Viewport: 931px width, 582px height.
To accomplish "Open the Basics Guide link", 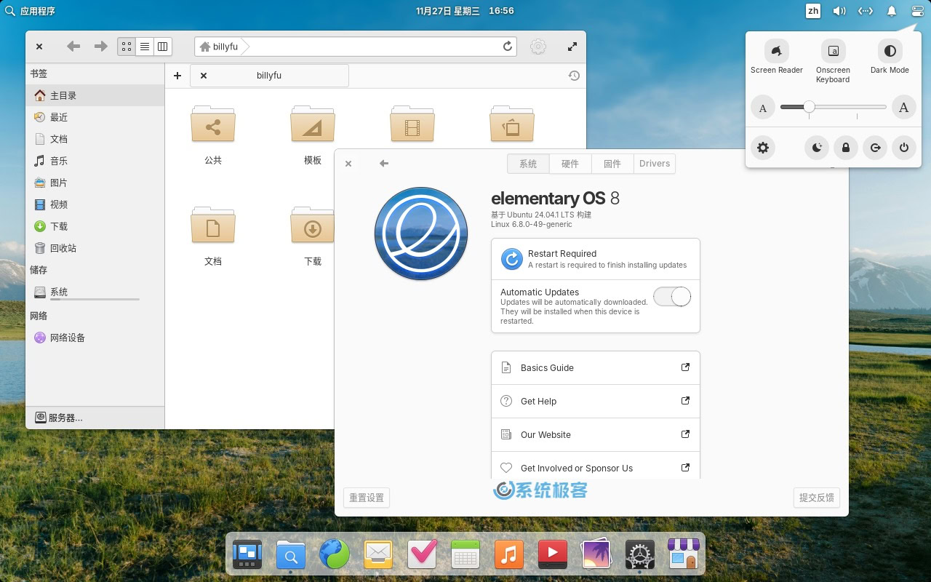I will [596, 367].
